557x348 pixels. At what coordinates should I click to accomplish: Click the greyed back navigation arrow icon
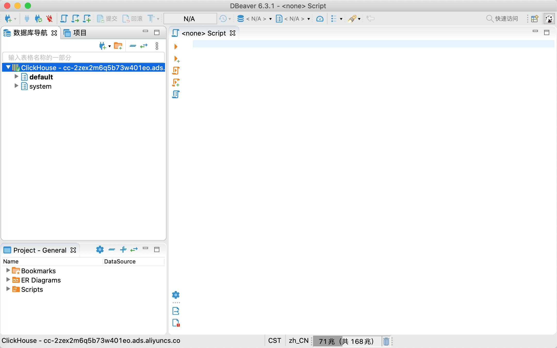click(370, 19)
